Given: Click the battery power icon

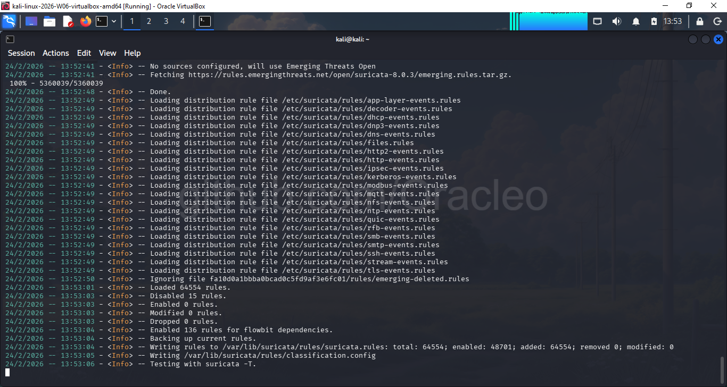Looking at the screenshot, I should (x=654, y=21).
